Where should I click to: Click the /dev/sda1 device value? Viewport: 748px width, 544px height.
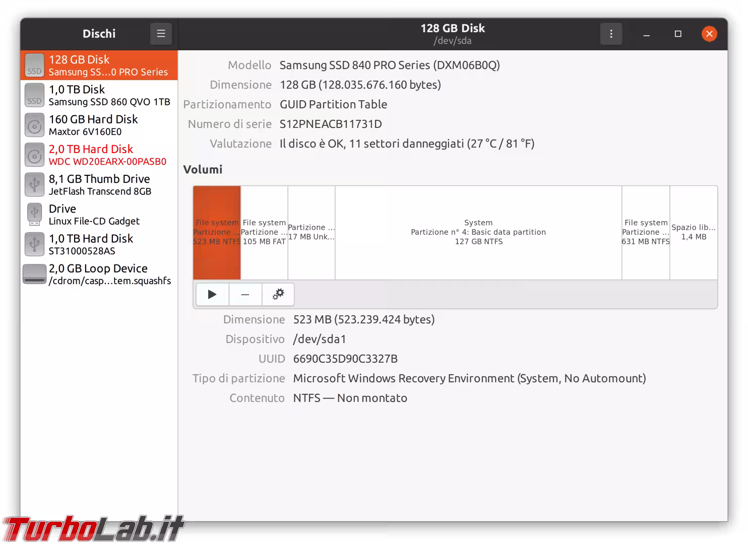click(x=320, y=339)
